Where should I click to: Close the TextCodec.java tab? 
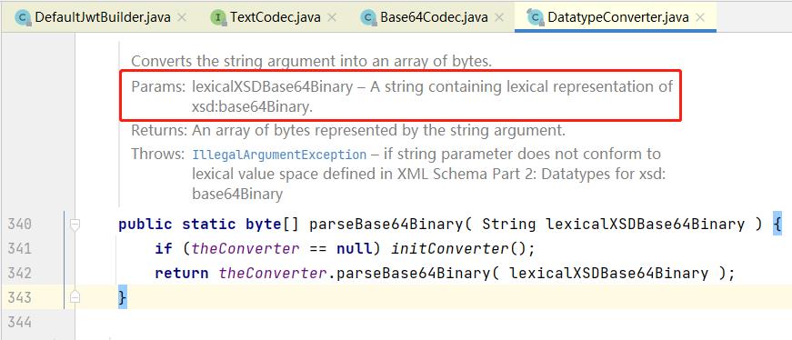tap(332, 17)
